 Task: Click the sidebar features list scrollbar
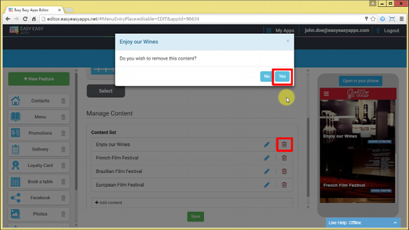pyautogui.click(x=76, y=132)
